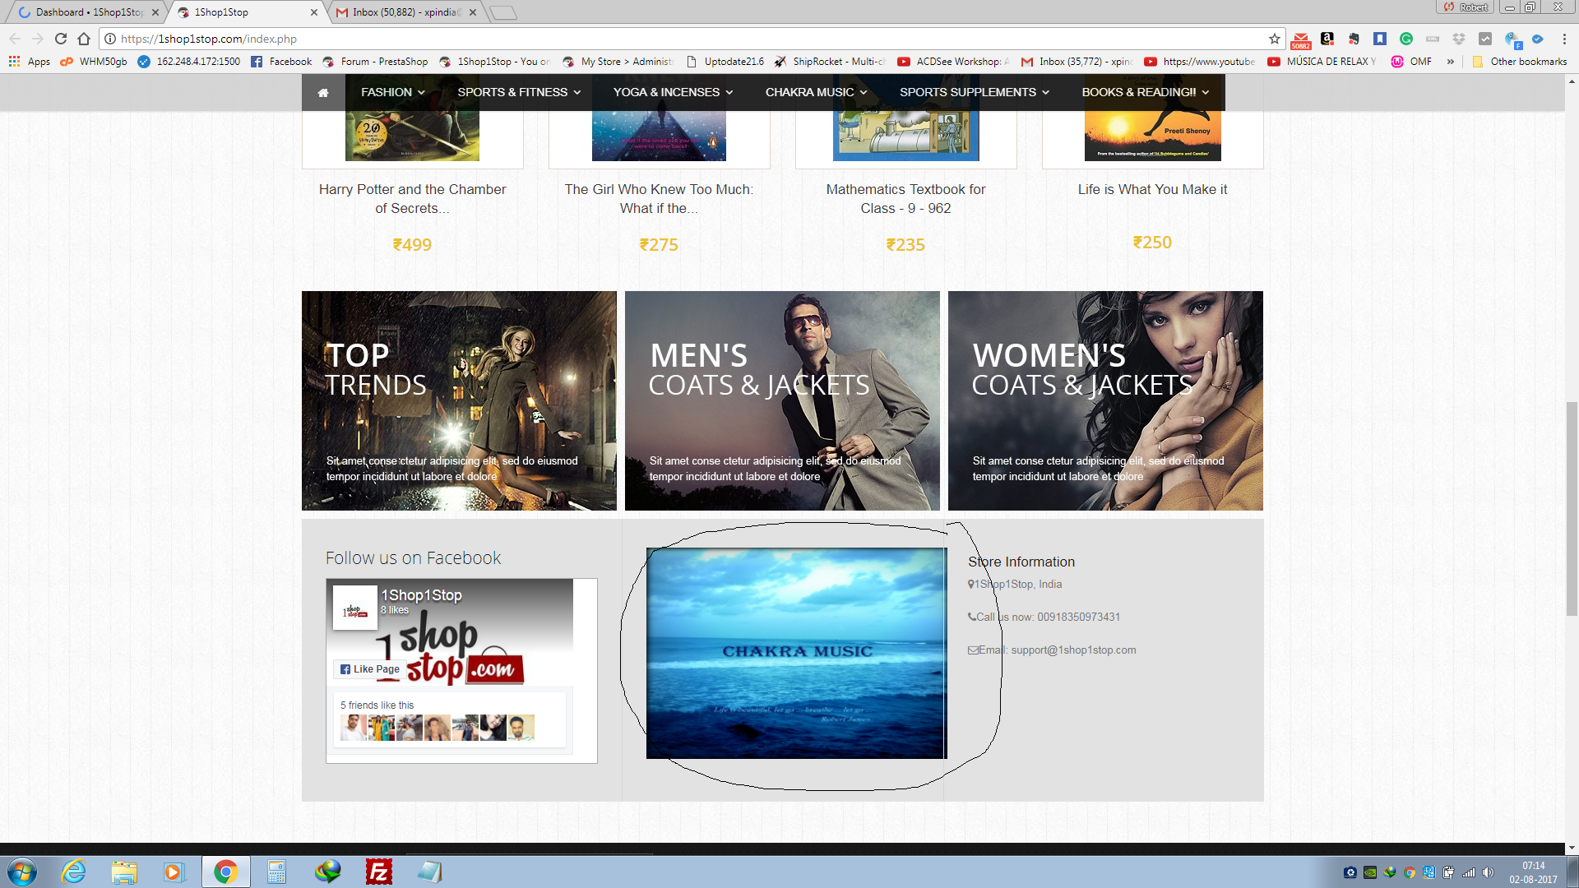Click the browser home button icon

[x=84, y=39]
